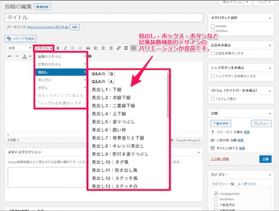The width and height of the screenshot is (279, 211).
Task: Open the 段落 paragraph format dropdown
Action: (x=19, y=48)
